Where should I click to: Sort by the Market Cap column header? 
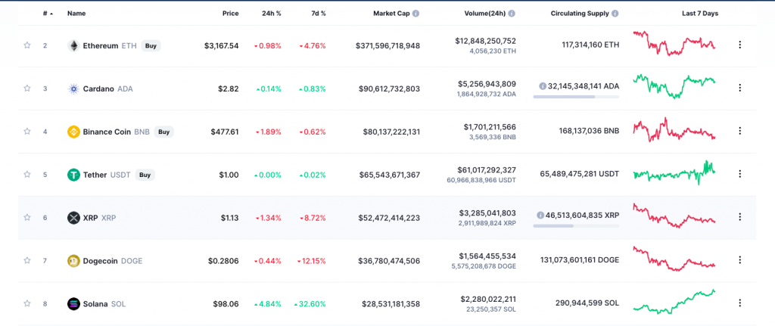[391, 14]
